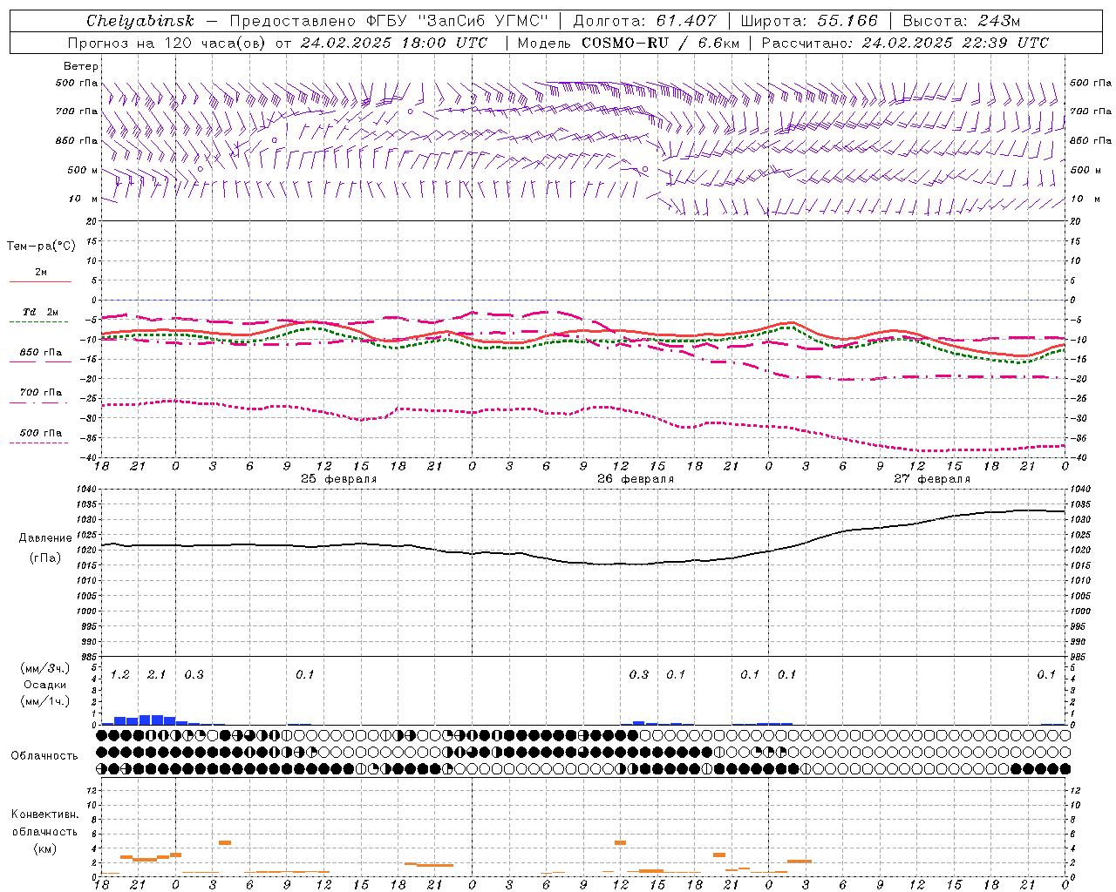Click the green dashed legend line under 'Td 2м'

[x=38, y=322]
